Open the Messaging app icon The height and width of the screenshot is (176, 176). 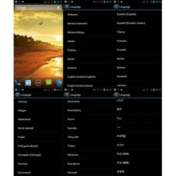click(49, 83)
